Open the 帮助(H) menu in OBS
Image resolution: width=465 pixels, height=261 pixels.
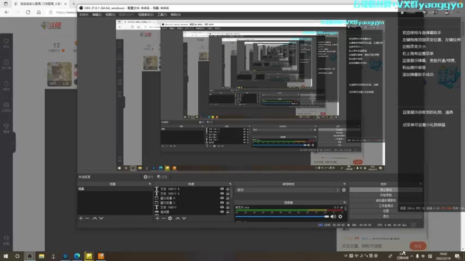[x=176, y=14]
